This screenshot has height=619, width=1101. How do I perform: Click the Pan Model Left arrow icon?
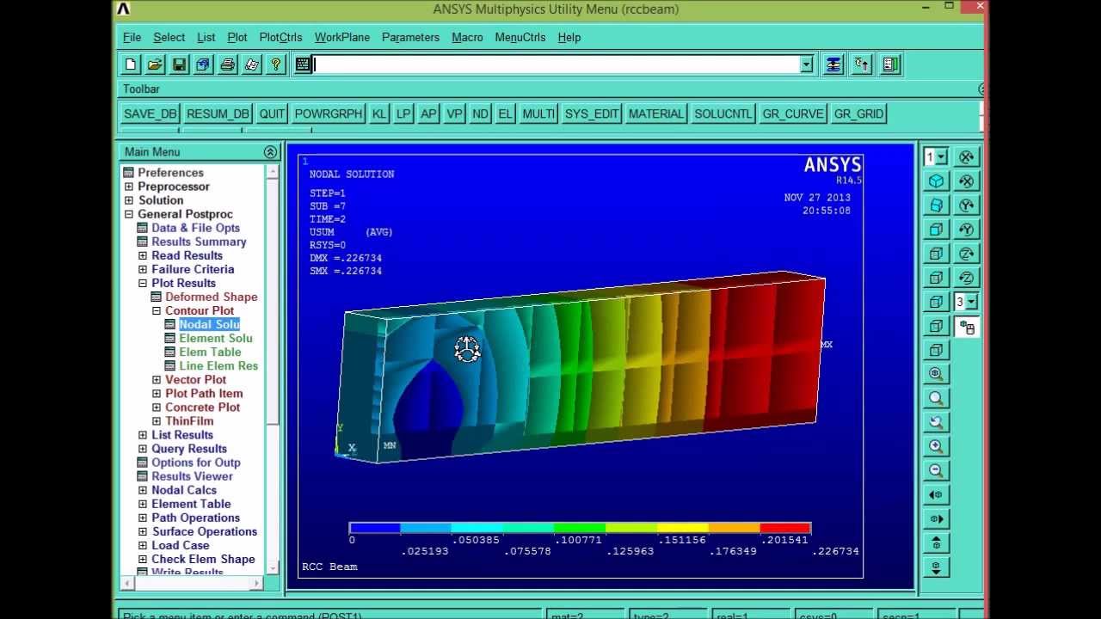[936, 494]
